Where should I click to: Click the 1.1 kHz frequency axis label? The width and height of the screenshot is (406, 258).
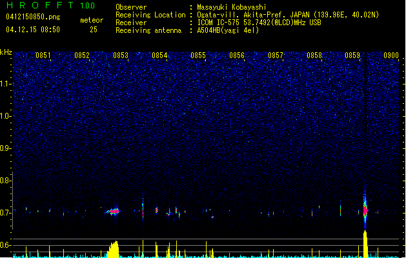5,84
